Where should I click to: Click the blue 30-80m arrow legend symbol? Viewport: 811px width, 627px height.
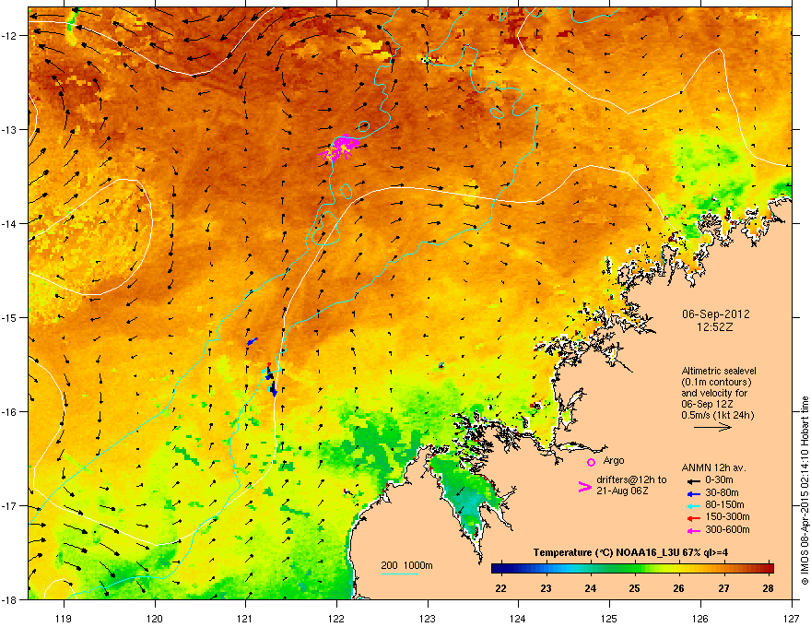pos(693,493)
